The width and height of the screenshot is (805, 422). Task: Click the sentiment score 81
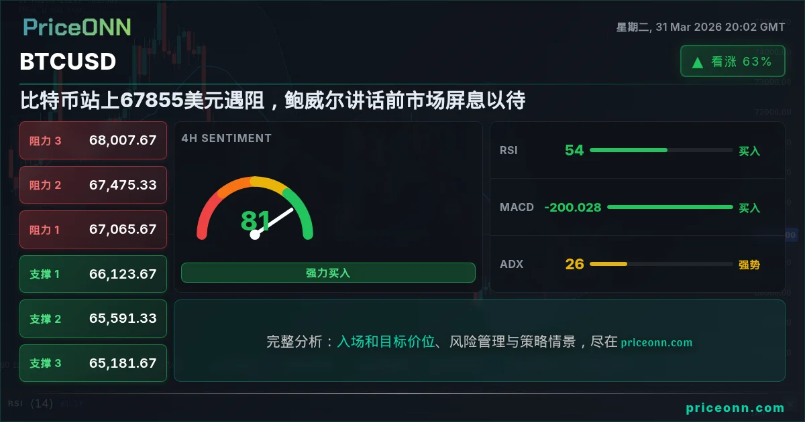255,220
